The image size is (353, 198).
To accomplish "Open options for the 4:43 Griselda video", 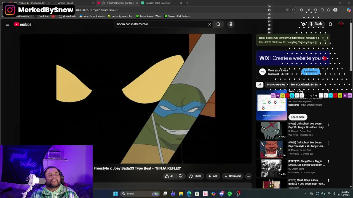I will tap(328, 124).
